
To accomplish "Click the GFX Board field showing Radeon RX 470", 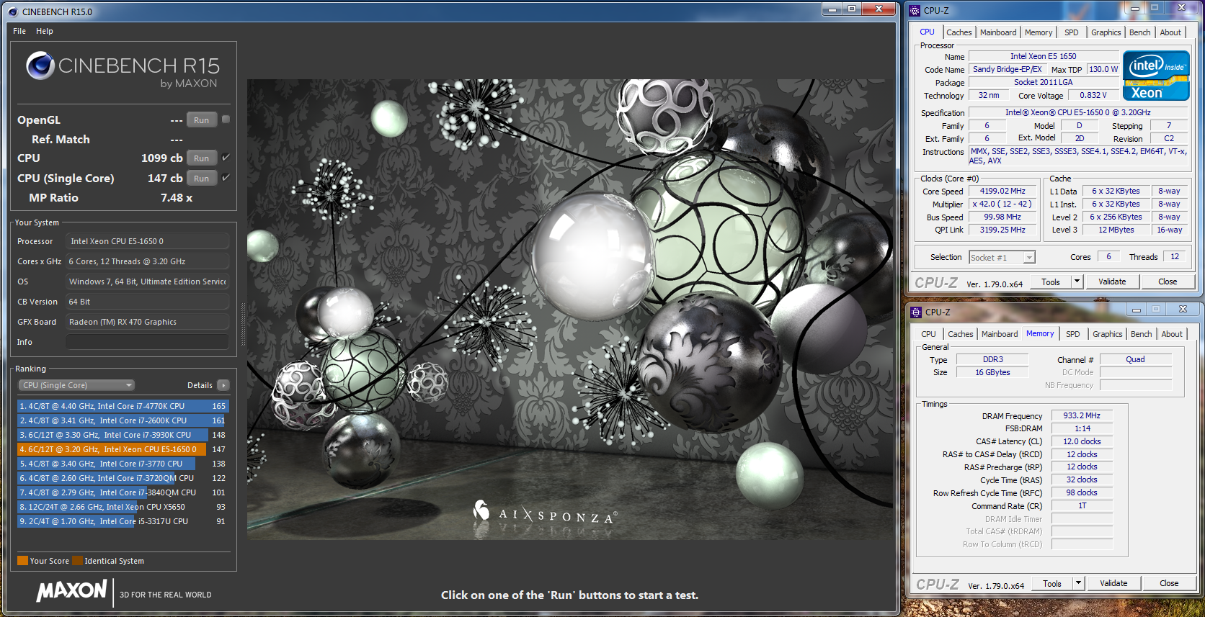I will (x=147, y=322).
